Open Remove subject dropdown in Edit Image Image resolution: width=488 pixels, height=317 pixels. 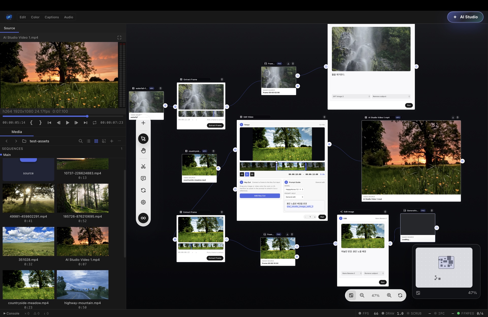coord(374,273)
